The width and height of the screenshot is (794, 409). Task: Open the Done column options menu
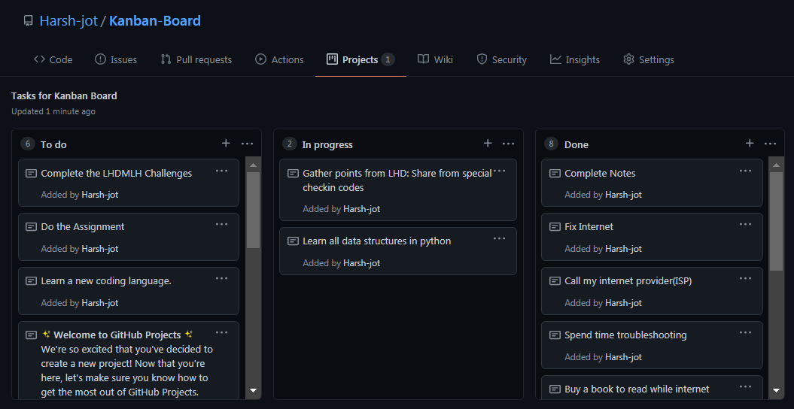[770, 144]
